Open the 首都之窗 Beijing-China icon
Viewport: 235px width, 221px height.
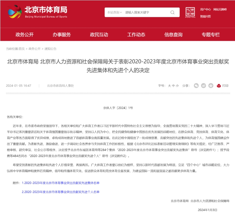190,13
